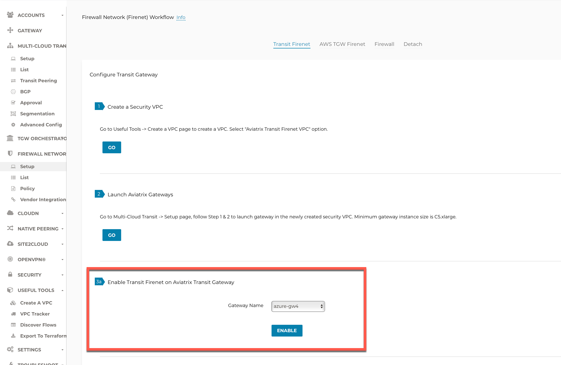Click the Gateway arrows icon
Viewport: 561px width, 365px height.
tap(10, 30)
